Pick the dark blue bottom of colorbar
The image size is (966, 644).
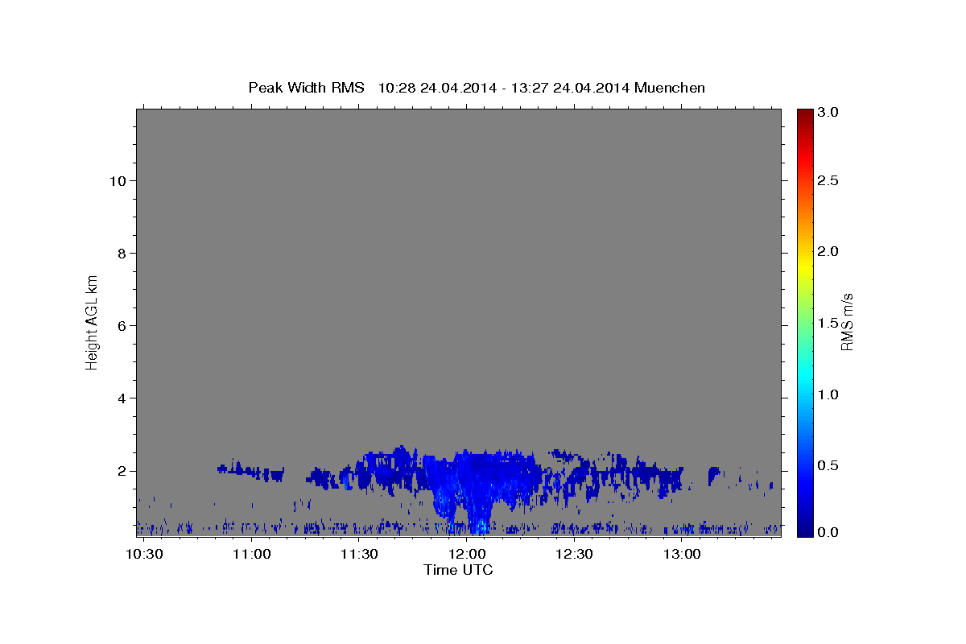805,530
